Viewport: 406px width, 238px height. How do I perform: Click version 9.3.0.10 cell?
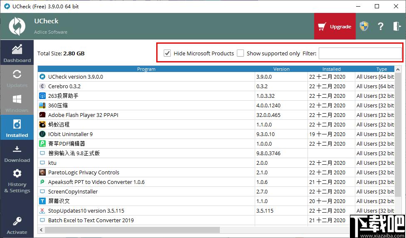(x=266, y=134)
